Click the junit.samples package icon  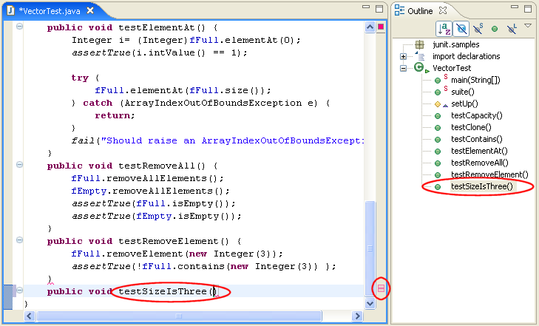tap(419, 44)
